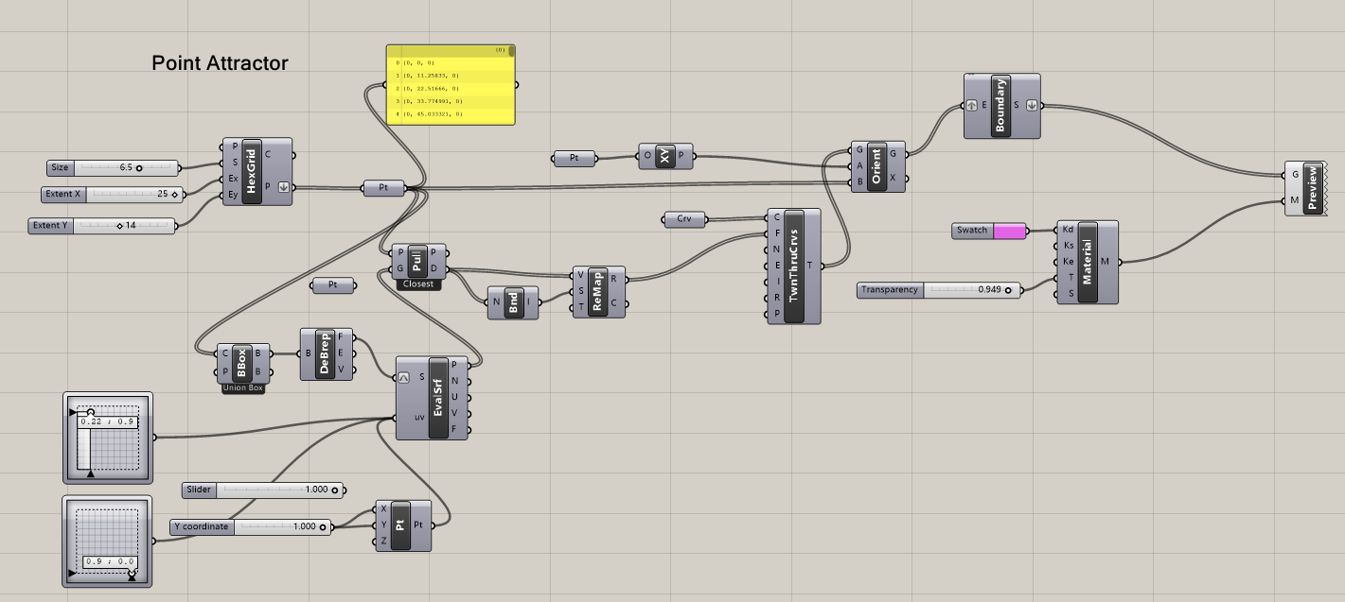1345x602 pixels.
Task: Select the ReMap component
Action: 596,290
